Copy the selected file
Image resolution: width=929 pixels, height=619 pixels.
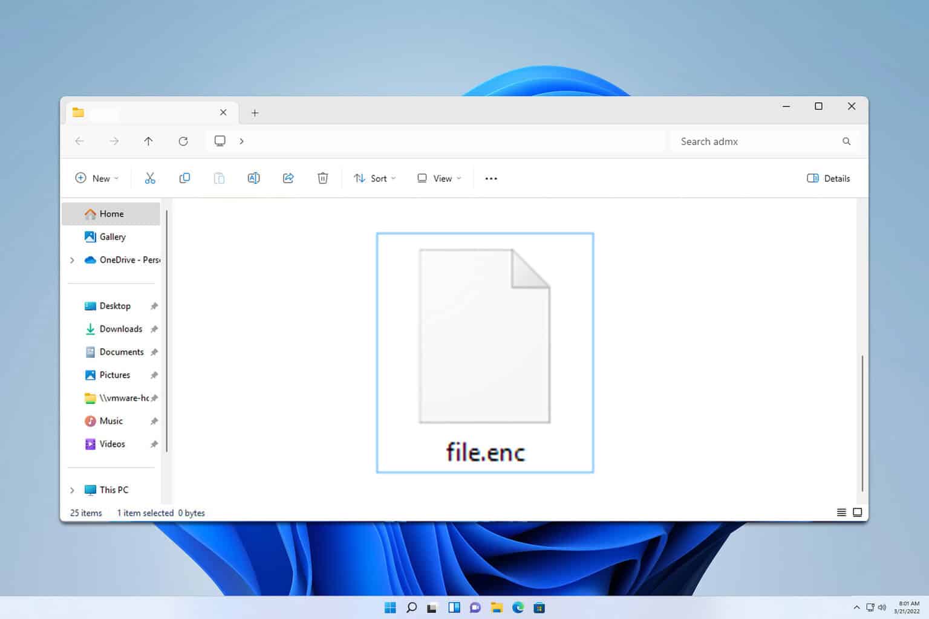coord(184,178)
